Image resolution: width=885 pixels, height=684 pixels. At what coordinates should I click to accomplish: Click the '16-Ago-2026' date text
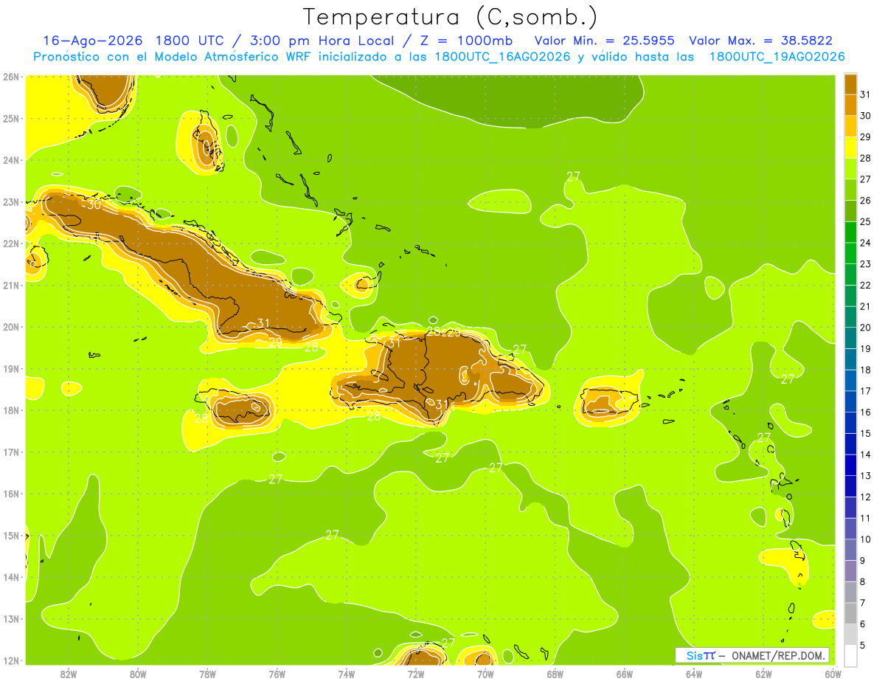91,41
